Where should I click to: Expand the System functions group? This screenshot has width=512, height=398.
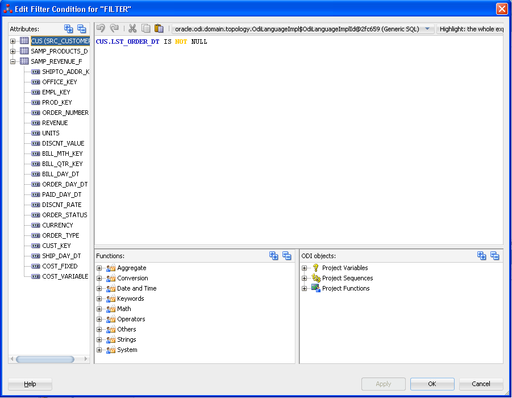(99, 350)
